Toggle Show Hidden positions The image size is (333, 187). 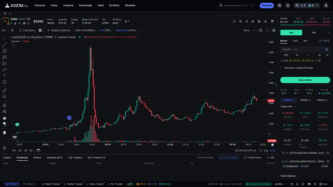206,158
